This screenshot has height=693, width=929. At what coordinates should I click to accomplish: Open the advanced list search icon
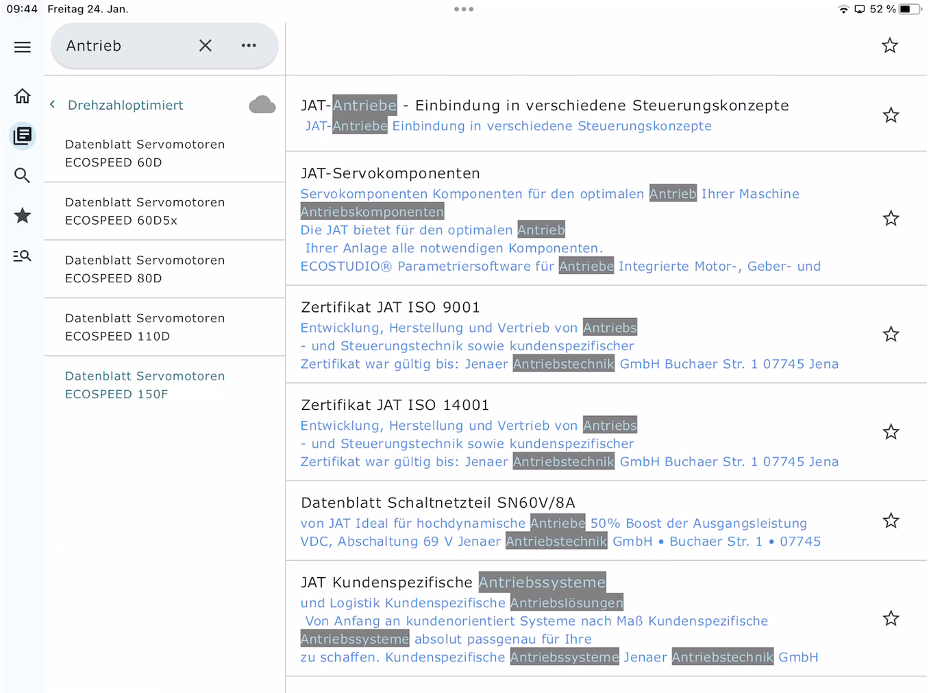coord(23,256)
